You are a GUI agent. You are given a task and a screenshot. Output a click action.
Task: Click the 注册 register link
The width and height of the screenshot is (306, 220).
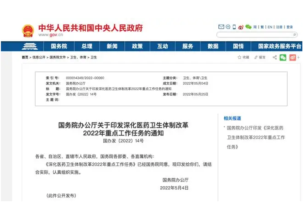[279, 27]
